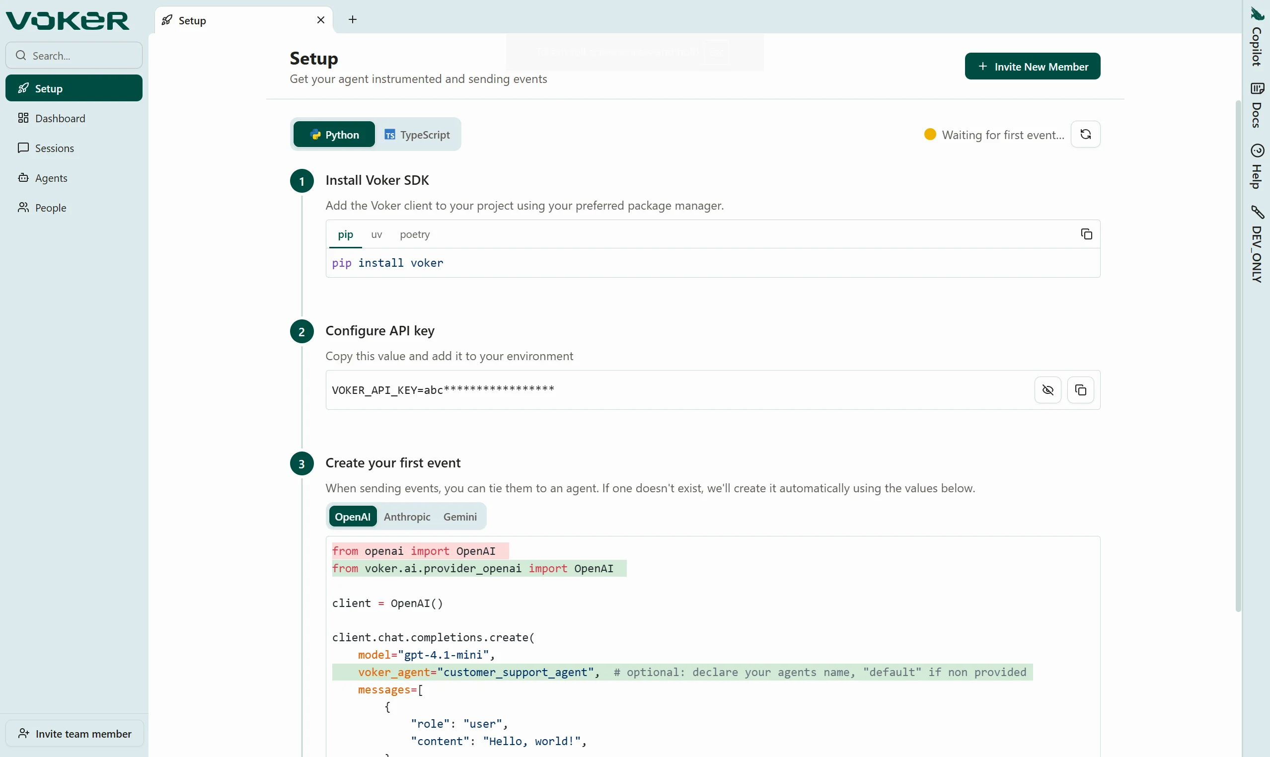
Task: Open a new tab with plus
Action: [353, 19]
